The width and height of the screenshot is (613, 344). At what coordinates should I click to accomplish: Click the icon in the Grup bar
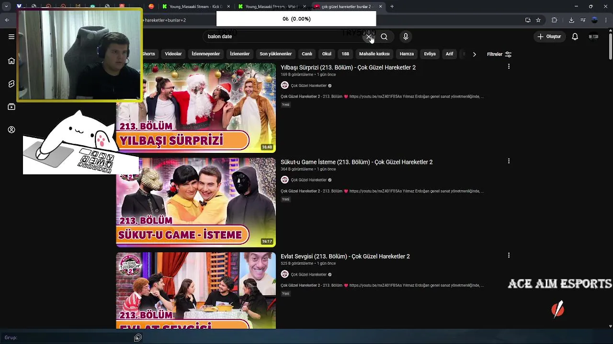[x=137, y=338]
